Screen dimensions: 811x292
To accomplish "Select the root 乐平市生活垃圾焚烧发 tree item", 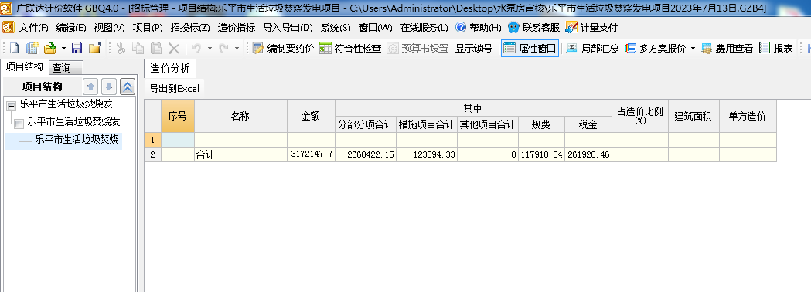I will tap(66, 104).
